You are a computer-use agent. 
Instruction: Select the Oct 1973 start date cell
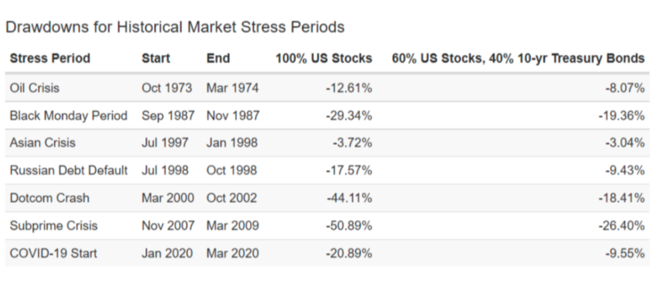pyautogui.click(x=167, y=88)
